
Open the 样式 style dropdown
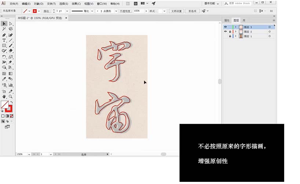coord(164,11)
